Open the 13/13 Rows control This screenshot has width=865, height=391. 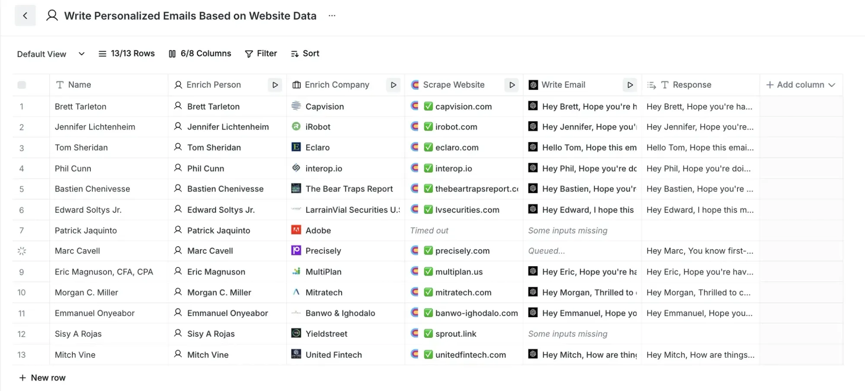click(127, 54)
